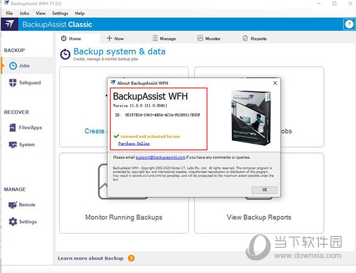Select Files/Apps under Recover

point(27,128)
